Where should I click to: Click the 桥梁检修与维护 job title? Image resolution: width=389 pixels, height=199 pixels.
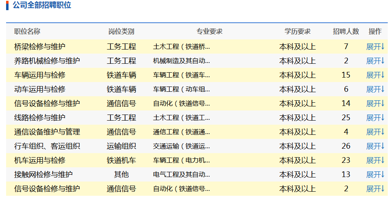(x=40, y=47)
